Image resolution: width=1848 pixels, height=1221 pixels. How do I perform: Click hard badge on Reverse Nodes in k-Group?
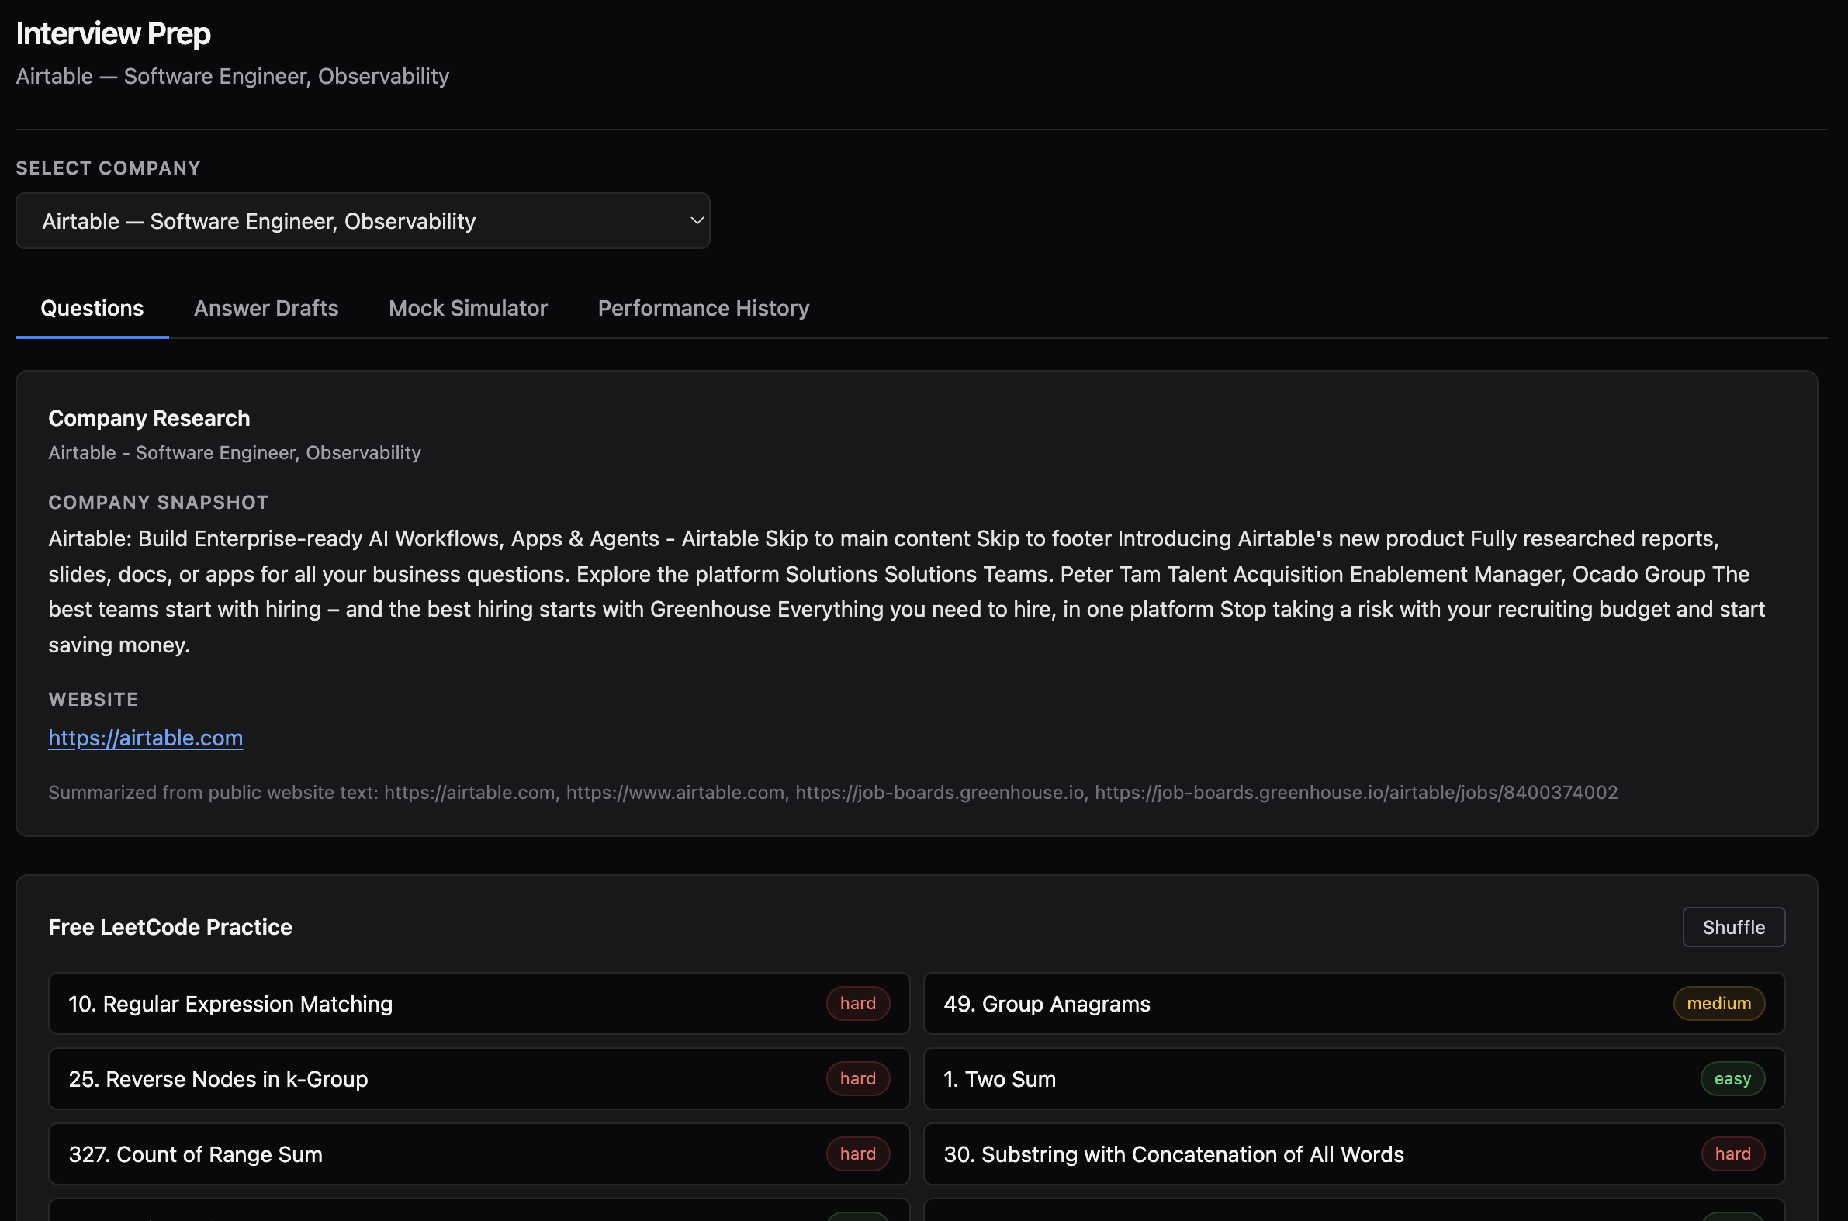pos(857,1079)
